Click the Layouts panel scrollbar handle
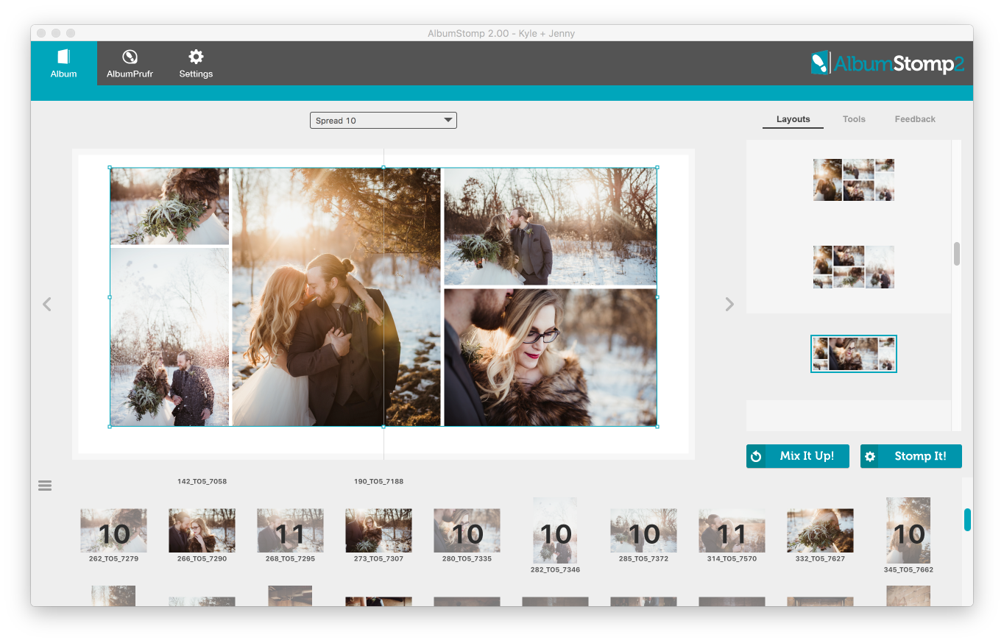Viewport: 1004px width, 643px height. pyautogui.click(x=957, y=254)
